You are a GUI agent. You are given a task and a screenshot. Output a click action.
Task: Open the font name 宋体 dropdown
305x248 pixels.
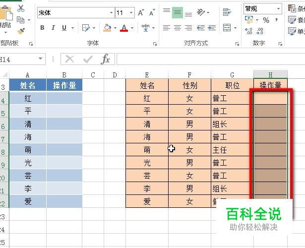pos(111,13)
